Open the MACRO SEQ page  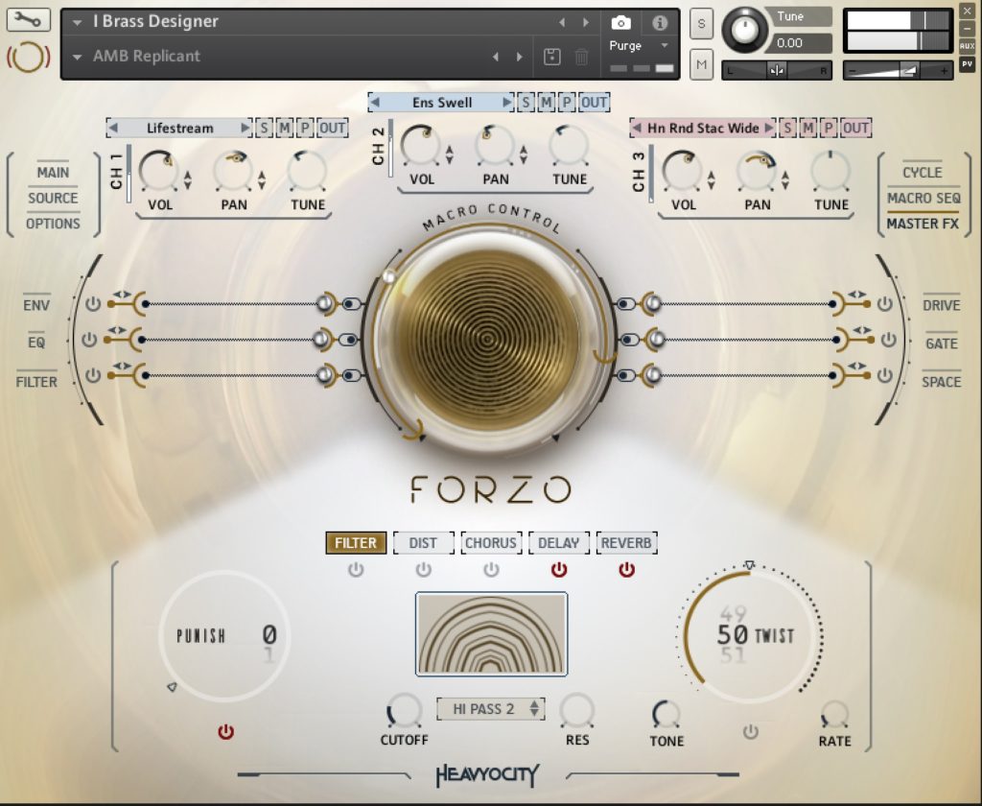tap(924, 198)
